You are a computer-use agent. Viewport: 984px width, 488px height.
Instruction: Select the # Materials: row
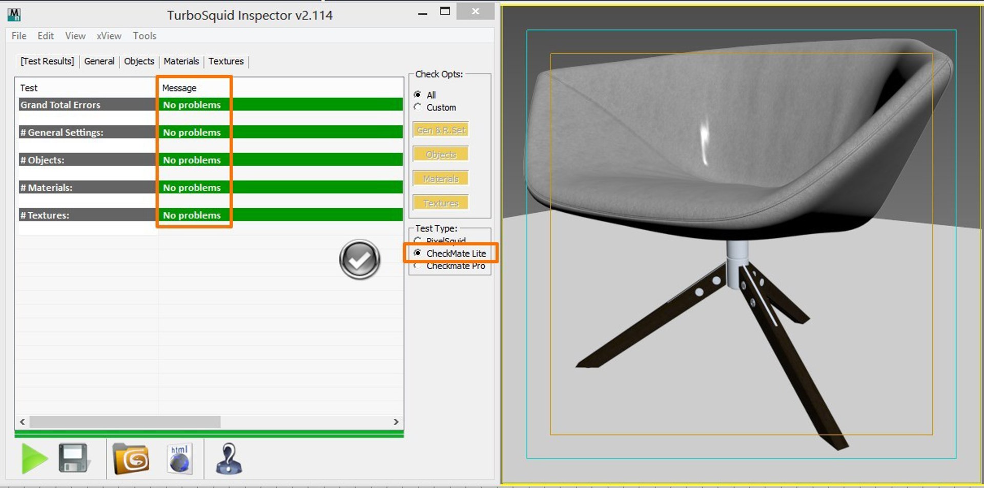pyautogui.click(x=211, y=187)
